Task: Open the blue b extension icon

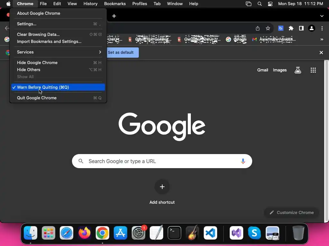Action: [281, 28]
